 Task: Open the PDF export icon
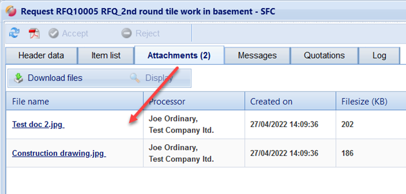[x=34, y=33]
